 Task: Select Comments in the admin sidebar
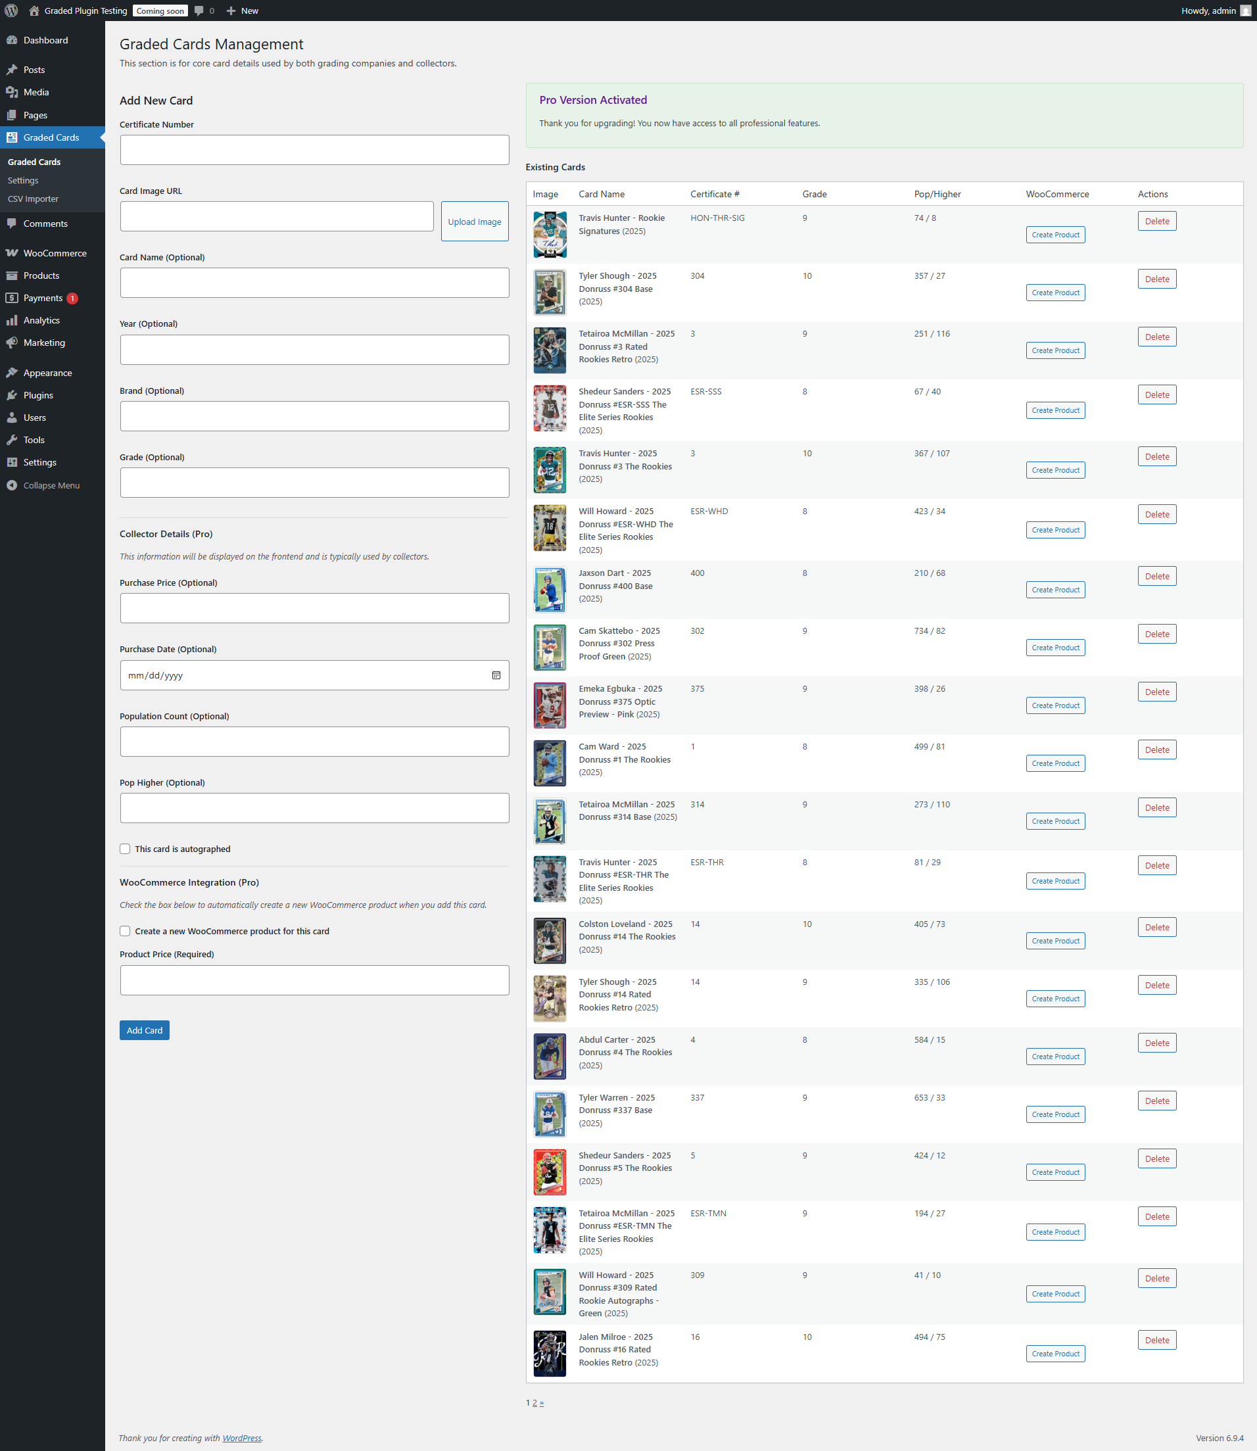tap(45, 223)
